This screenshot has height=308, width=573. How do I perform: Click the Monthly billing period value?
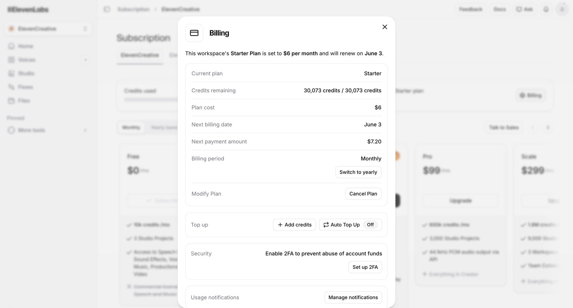click(371, 159)
